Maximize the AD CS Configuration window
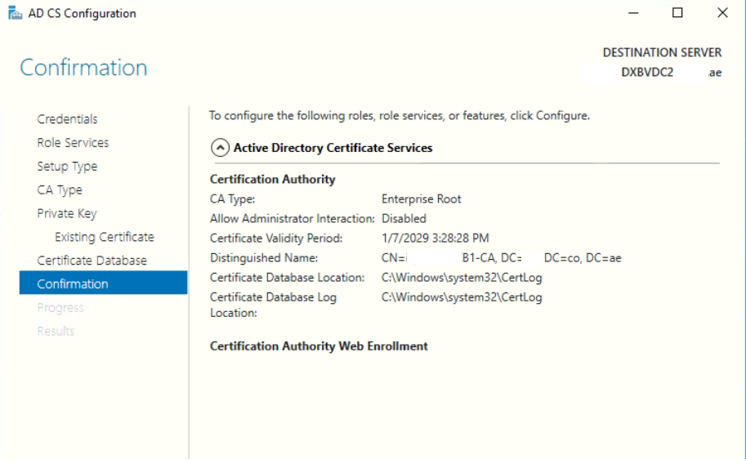Screen dimensions: 746x464 [677, 13]
